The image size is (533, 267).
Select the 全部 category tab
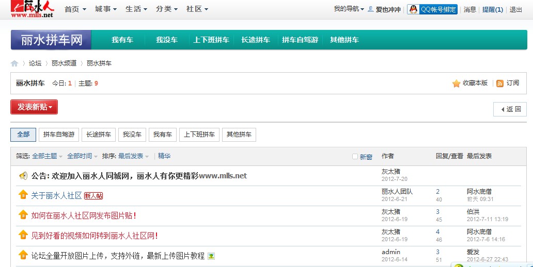click(23, 135)
